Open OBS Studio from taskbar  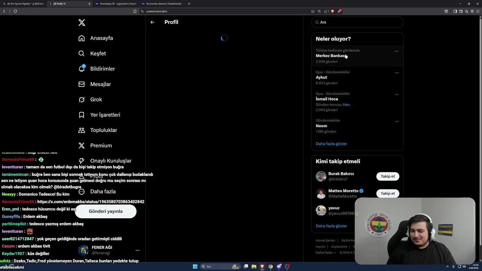tap(287, 266)
